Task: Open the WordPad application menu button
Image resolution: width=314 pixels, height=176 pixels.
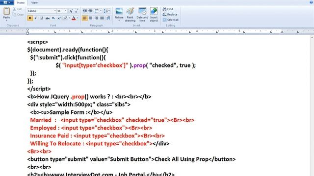Action: (x=7, y=2)
